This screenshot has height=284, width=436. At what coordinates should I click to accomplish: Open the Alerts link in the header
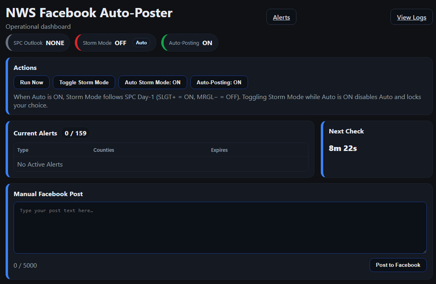pos(281,17)
